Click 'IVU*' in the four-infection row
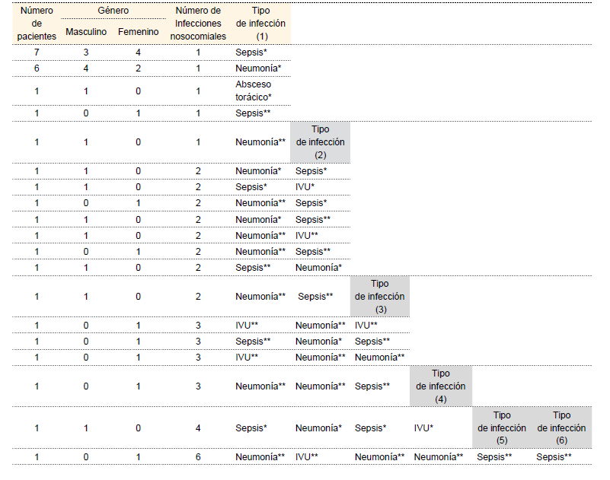 (424, 428)
